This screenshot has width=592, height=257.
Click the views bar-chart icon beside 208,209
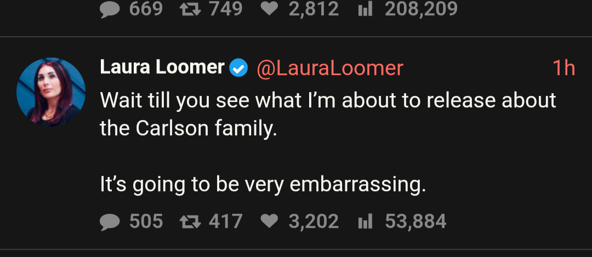tap(365, 9)
